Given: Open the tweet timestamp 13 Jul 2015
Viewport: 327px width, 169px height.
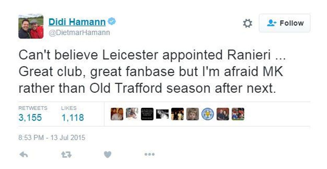Looking at the screenshot, I should (x=52, y=137).
